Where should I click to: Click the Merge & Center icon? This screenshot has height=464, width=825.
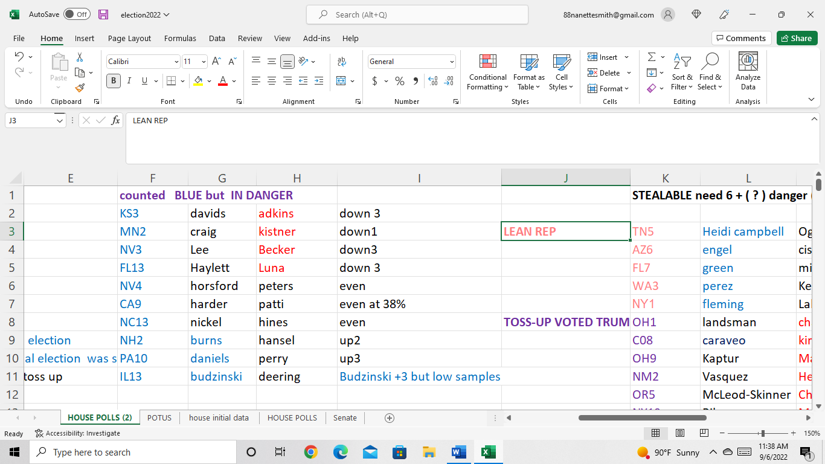coord(341,80)
